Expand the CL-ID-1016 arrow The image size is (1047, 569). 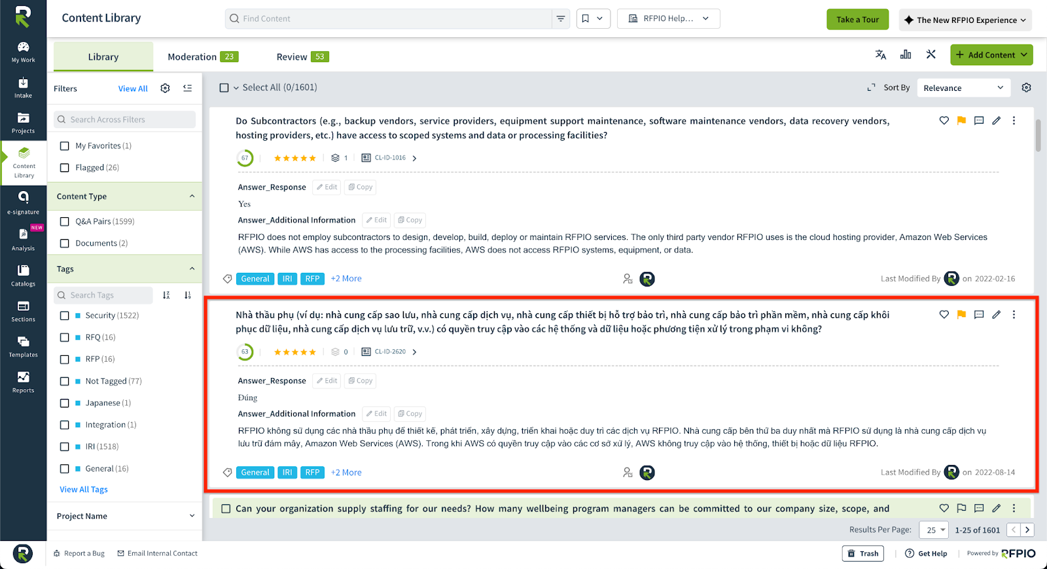pyautogui.click(x=414, y=158)
